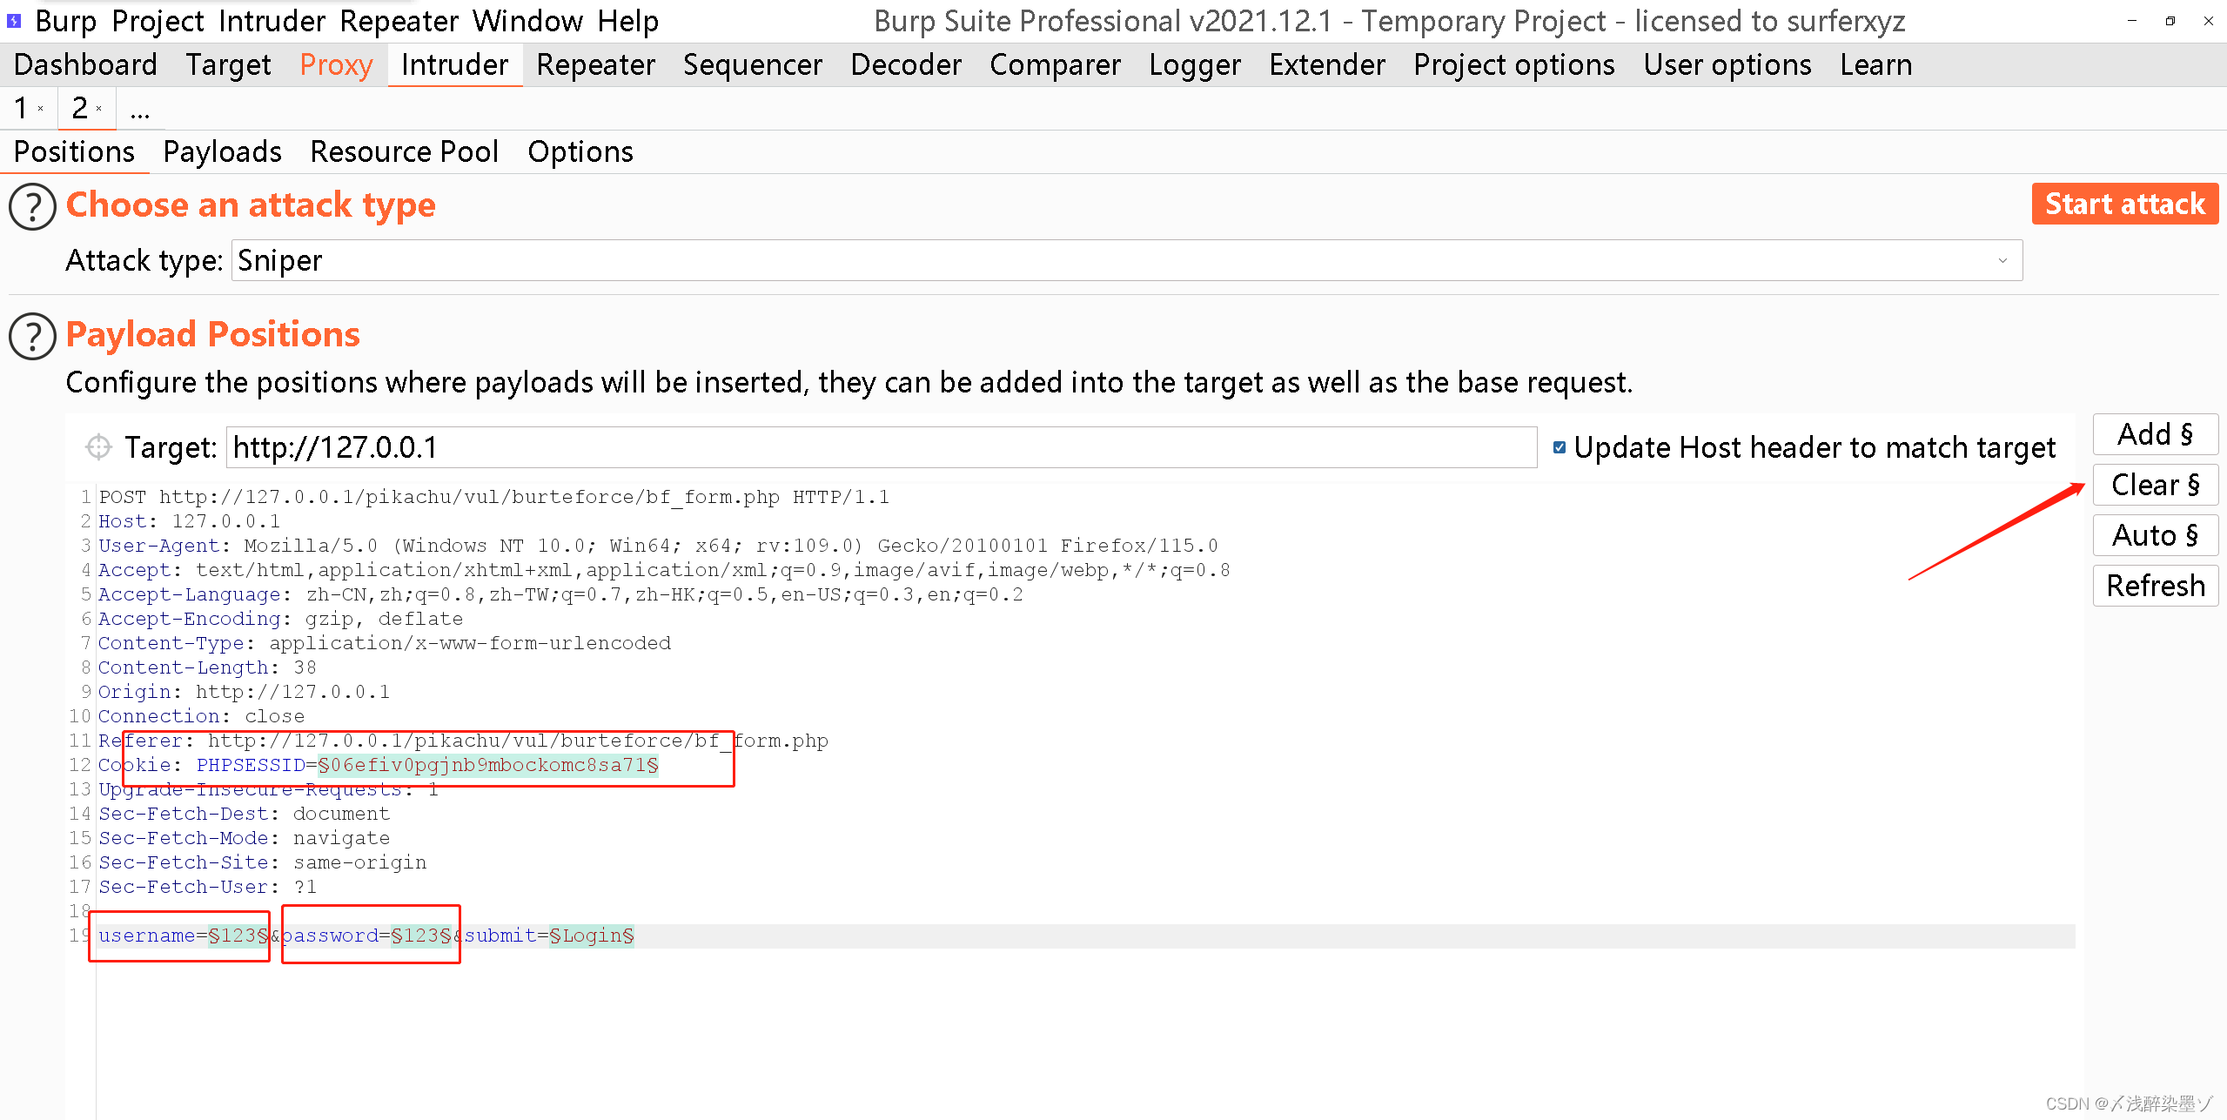Click the ellipsis to add new Intruder tab
The width and height of the screenshot is (2227, 1120).
click(x=139, y=111)
